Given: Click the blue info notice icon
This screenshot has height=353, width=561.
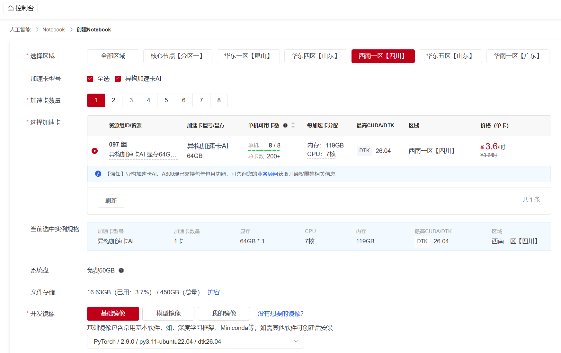Looking at the screenshot, I should tap(98, 174).
